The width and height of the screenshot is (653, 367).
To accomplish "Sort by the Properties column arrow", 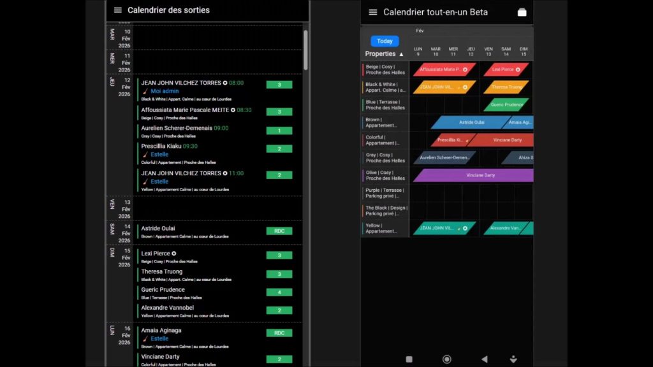I will point(401,54).
